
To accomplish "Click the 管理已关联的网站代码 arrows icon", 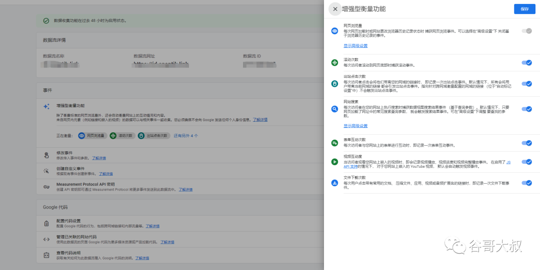I will [x=46, y=240].
